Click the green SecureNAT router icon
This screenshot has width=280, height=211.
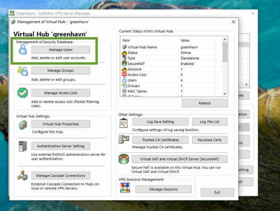(x=124, y=159)
